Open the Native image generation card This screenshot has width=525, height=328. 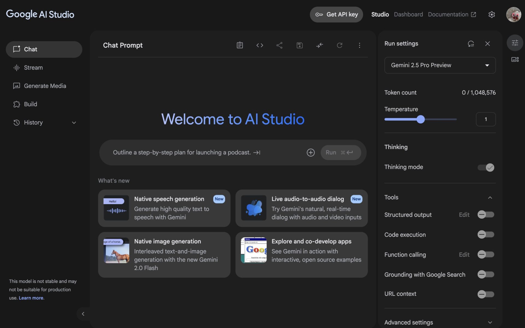(x=164, y=255)
